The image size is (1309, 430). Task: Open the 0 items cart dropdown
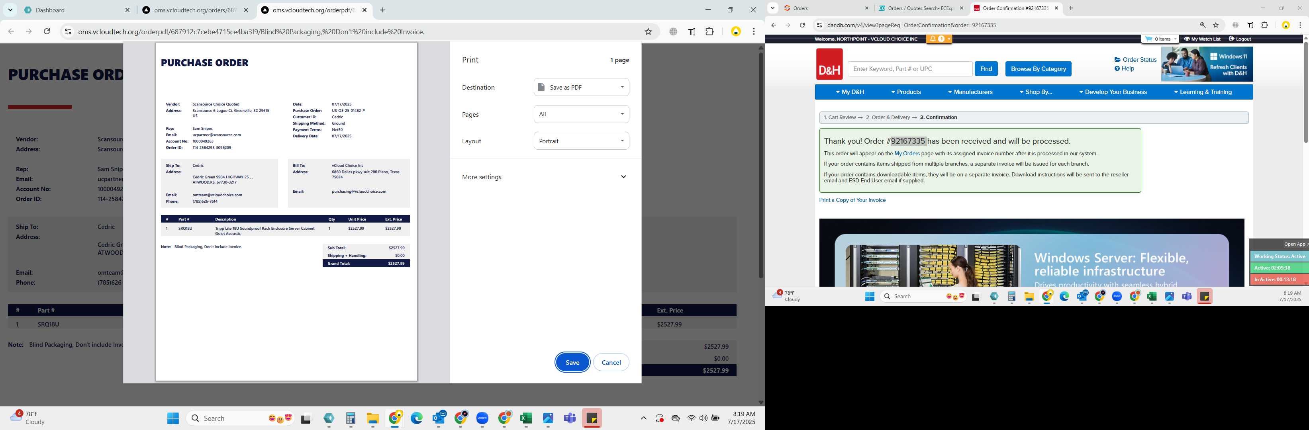click(1160, 39)
